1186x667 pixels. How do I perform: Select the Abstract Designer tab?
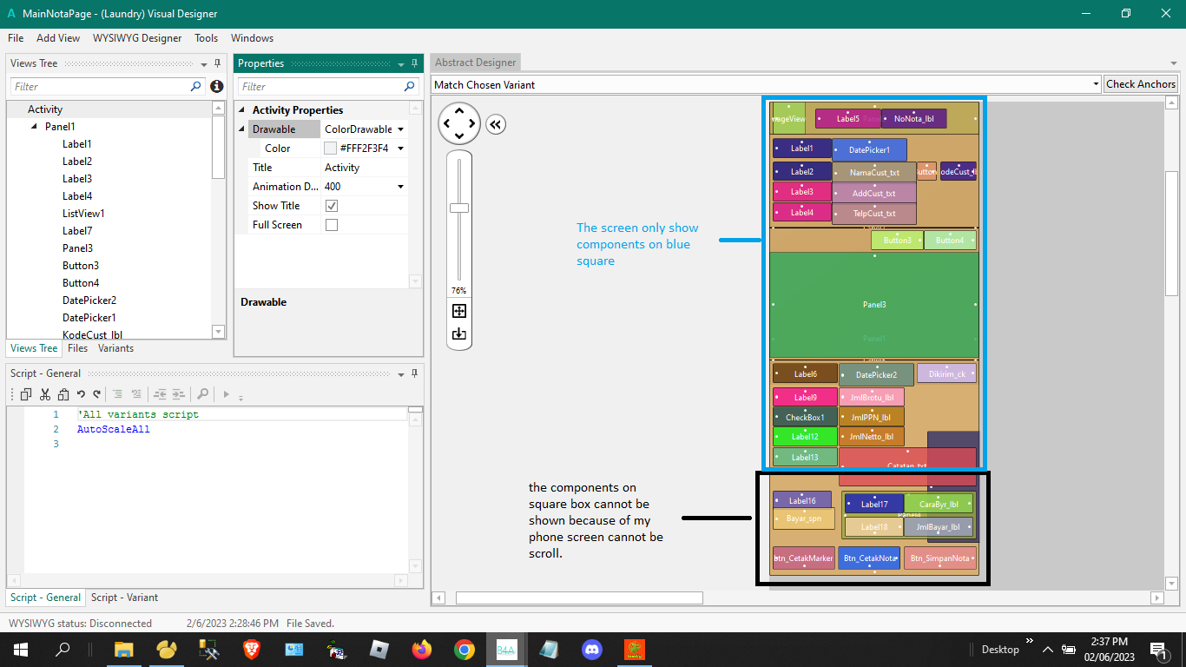[475, 63]
